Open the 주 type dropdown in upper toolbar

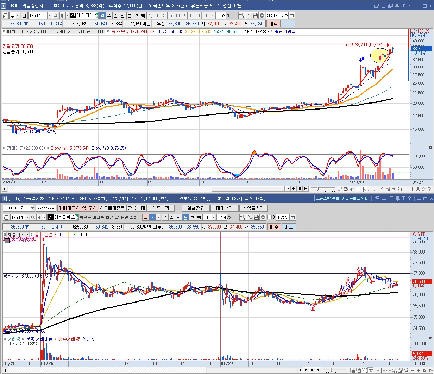(x=18, y=15)
